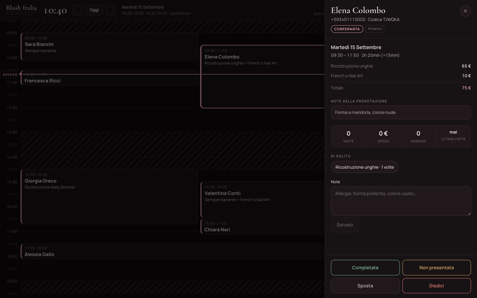477x298 pixels.
Task: Go to next day with right arrow
Action: click(111, 10)
